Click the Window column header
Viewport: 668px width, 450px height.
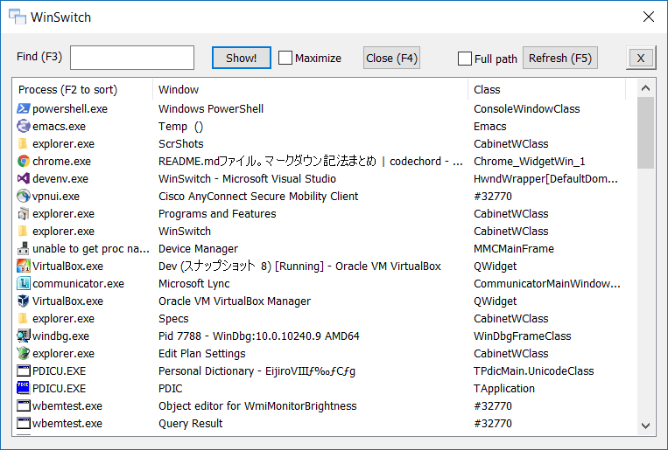[310, 90]
